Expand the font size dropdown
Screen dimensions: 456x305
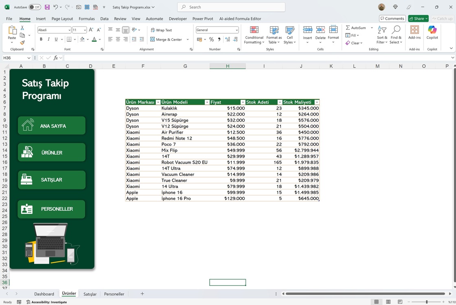(85, 30)
